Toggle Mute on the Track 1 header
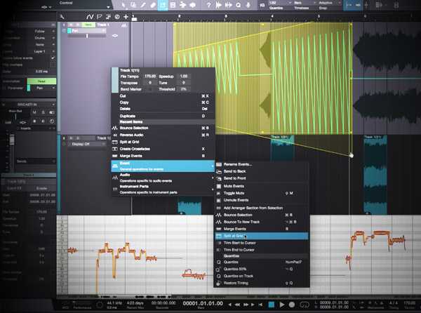This screenshot has width=421, height=313. click(71, 25)
